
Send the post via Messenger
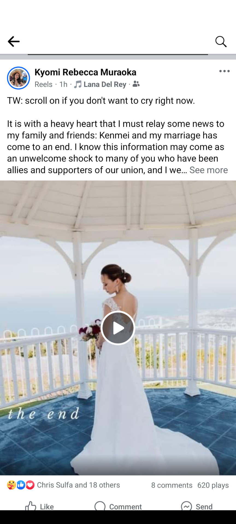point(197,506)
